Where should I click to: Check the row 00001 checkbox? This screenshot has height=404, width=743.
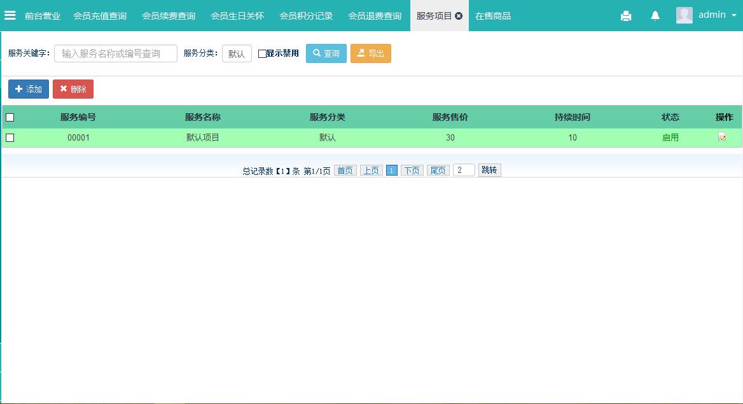point(10,137)
